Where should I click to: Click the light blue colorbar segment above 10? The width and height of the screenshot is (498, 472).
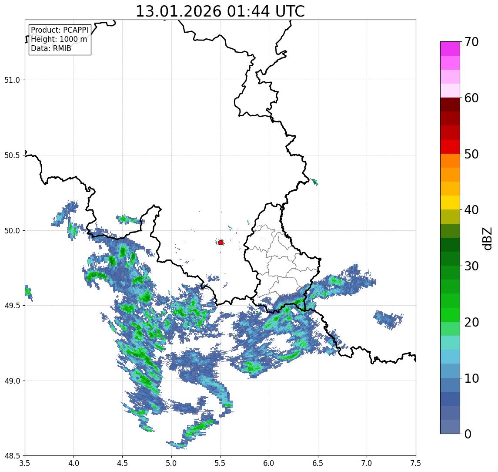[450, 371]
